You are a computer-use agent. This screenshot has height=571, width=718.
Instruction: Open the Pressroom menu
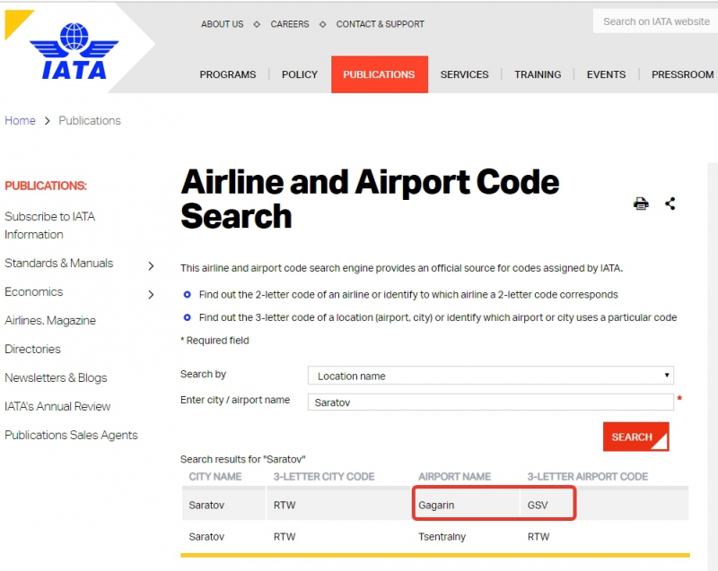682,74
